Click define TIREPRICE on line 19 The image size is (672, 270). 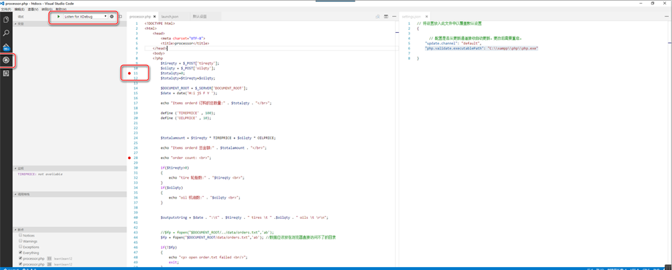pyautogui.click(x=188, y=113)
